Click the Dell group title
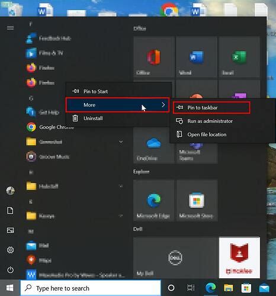 pyautogui.click(x=138, y=229)
